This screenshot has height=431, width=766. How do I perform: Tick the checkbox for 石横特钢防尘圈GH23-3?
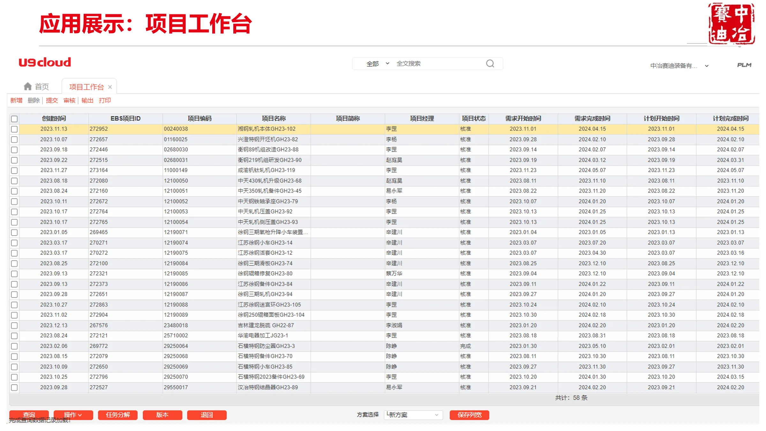pyautogui.click(x=14, y=346)
